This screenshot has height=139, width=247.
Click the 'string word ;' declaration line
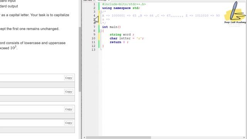coord(122,34)
